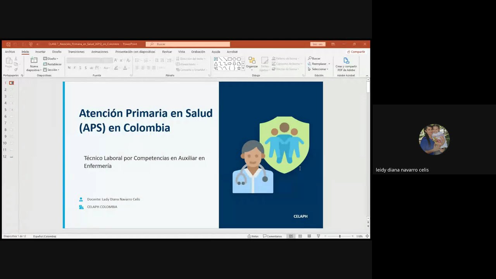Toggle Negrita bold N button
The height and width of the screenshot is (279, 496).
69,68
